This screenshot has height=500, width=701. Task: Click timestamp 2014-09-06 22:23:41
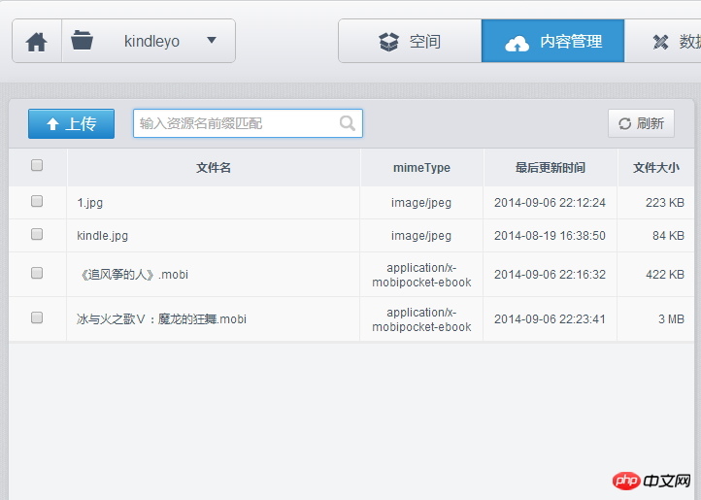(x=550, y=318)
